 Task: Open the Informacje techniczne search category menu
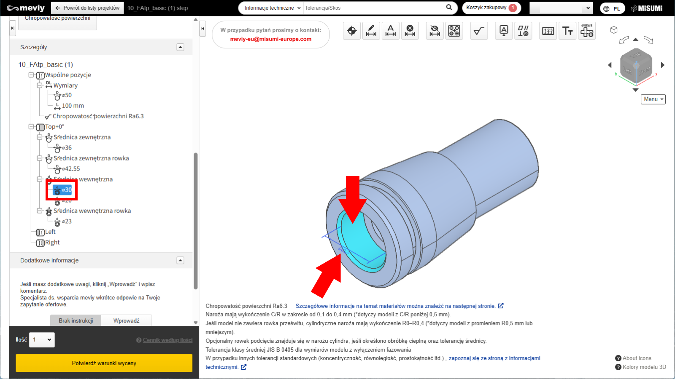point(272,8)
